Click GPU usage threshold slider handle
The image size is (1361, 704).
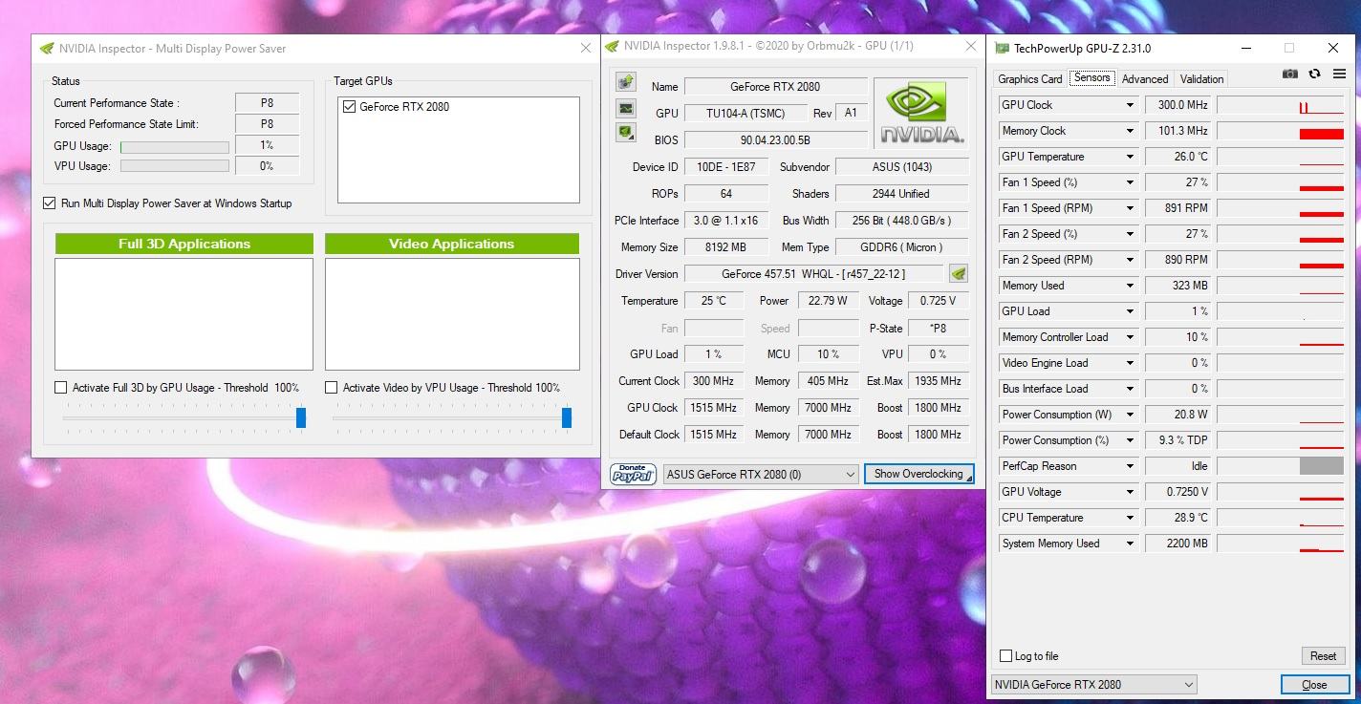(301, 417)
